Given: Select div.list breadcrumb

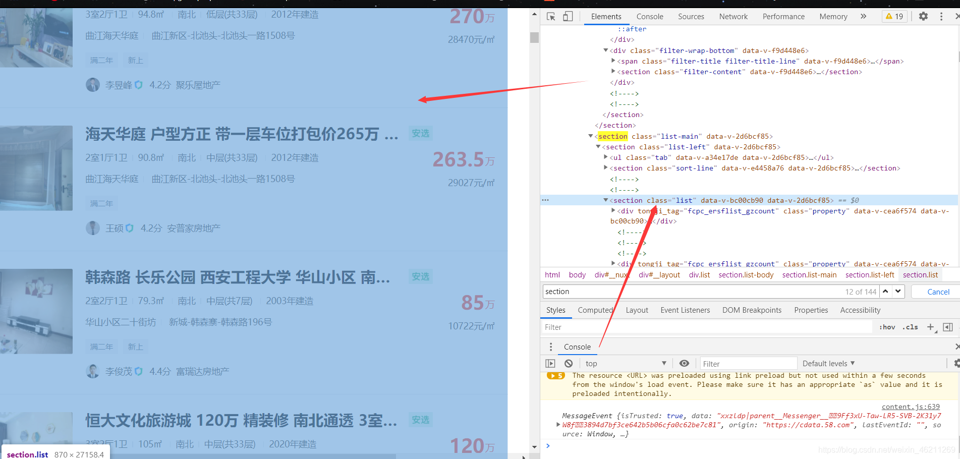Looking at the screenshot, I should 699,275.
